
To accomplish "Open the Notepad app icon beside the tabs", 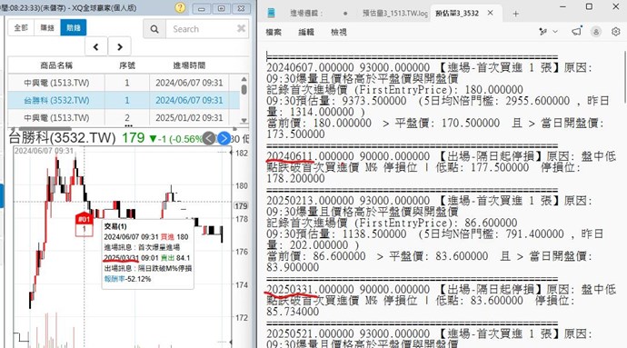I will [x=271, y=14].
